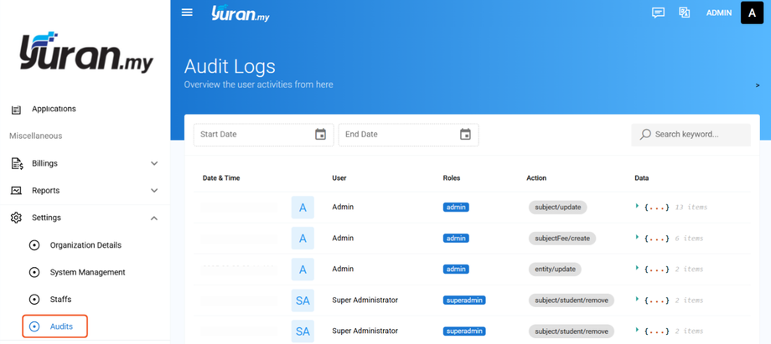
Task: Go to System Management page
Action: [x=87, y=272]
